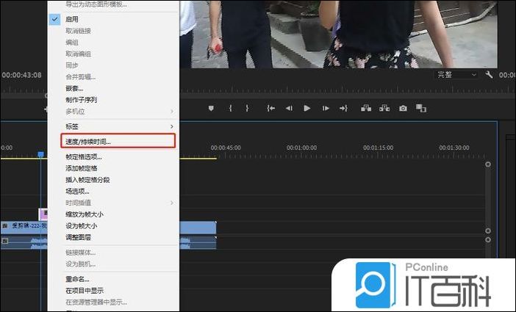Viewport: 516px width, 312px height.
Task: Open the 完整 playback resolution dropdown
Action: [x=456, y=75]
